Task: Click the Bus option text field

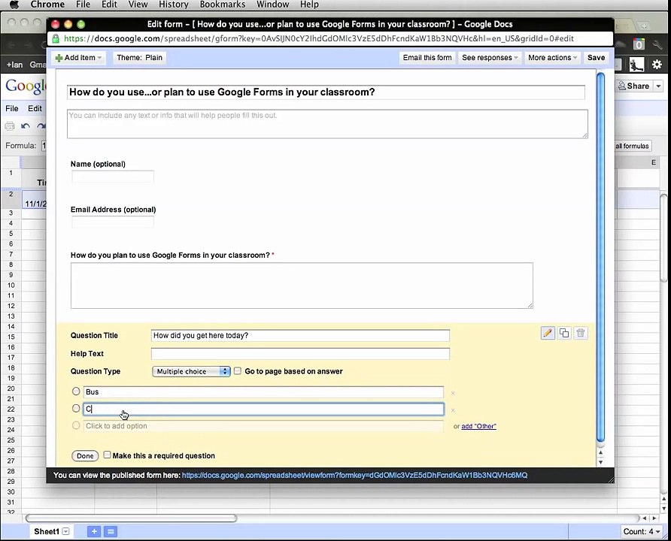Action: (263, 392)
